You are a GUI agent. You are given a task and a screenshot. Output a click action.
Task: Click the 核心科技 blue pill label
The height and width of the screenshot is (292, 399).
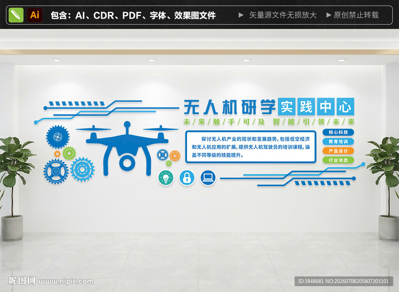click(x=338, y=132)
